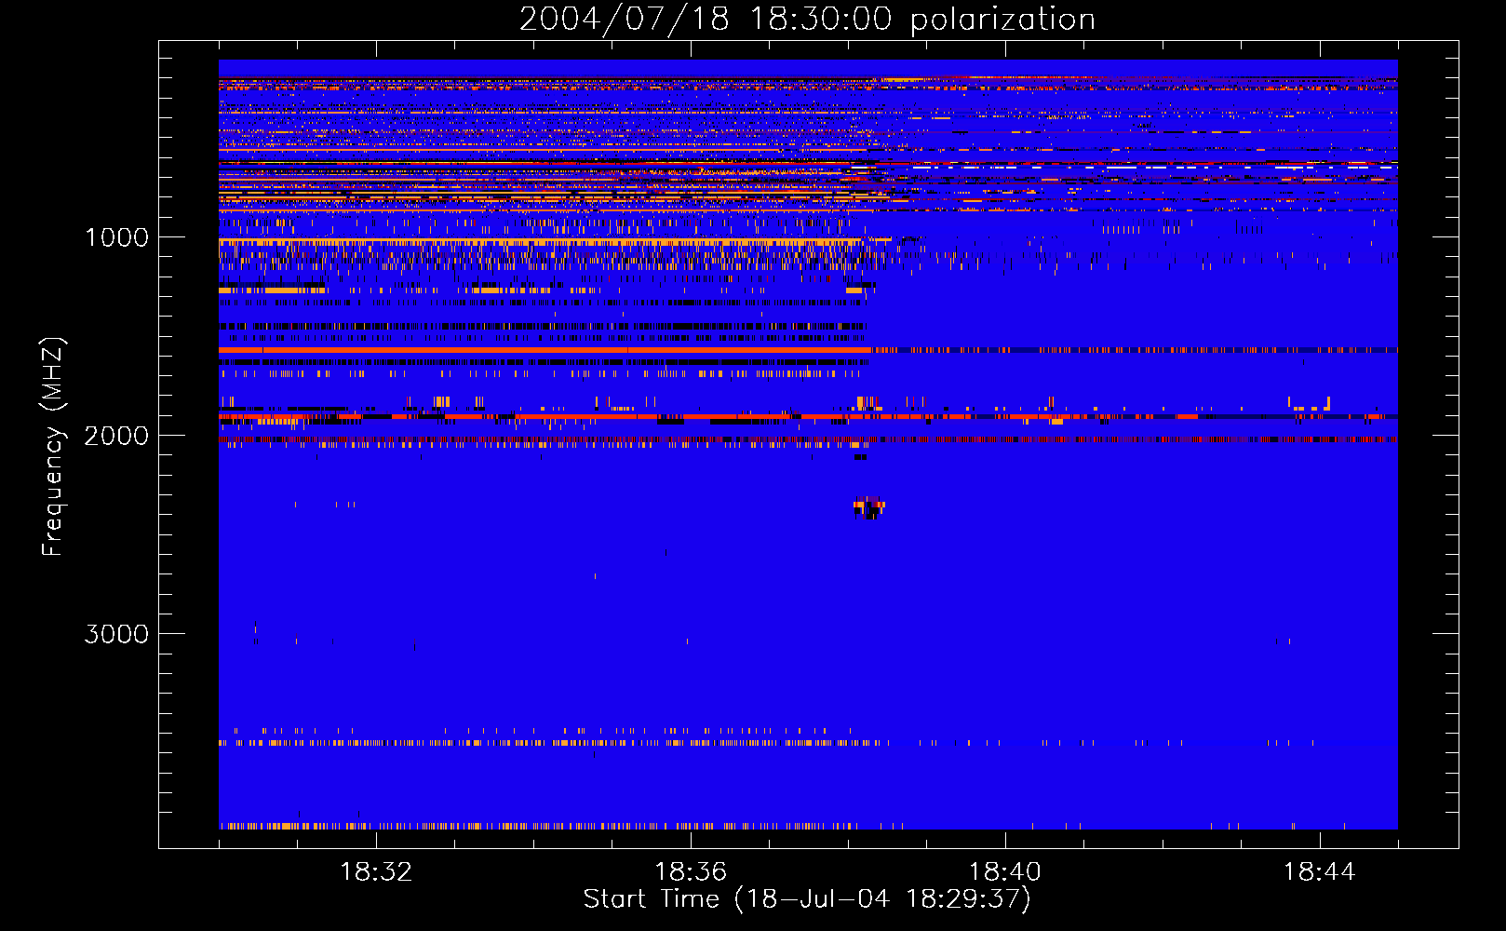This screenshot has height=931, width=1506.
Task: Click the solid red band near 1550 MHz
Action: tap(545, 350)
